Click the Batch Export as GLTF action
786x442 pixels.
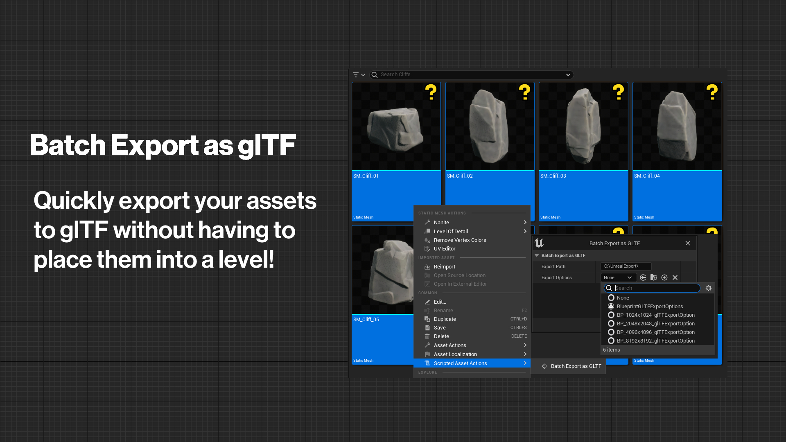(576, 366)
